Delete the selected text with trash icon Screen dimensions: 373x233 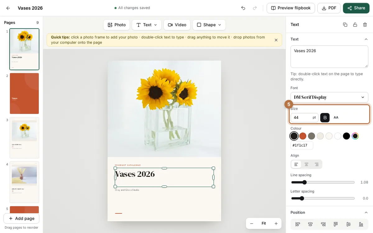coord(365,25)
